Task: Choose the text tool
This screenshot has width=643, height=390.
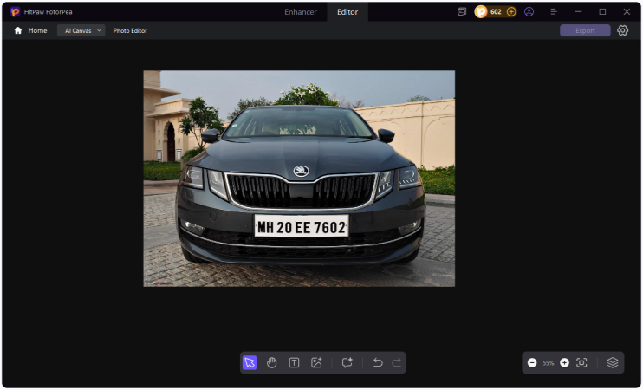Action: tap(294, 362)
